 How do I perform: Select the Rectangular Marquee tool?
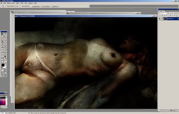click(2, 37)
